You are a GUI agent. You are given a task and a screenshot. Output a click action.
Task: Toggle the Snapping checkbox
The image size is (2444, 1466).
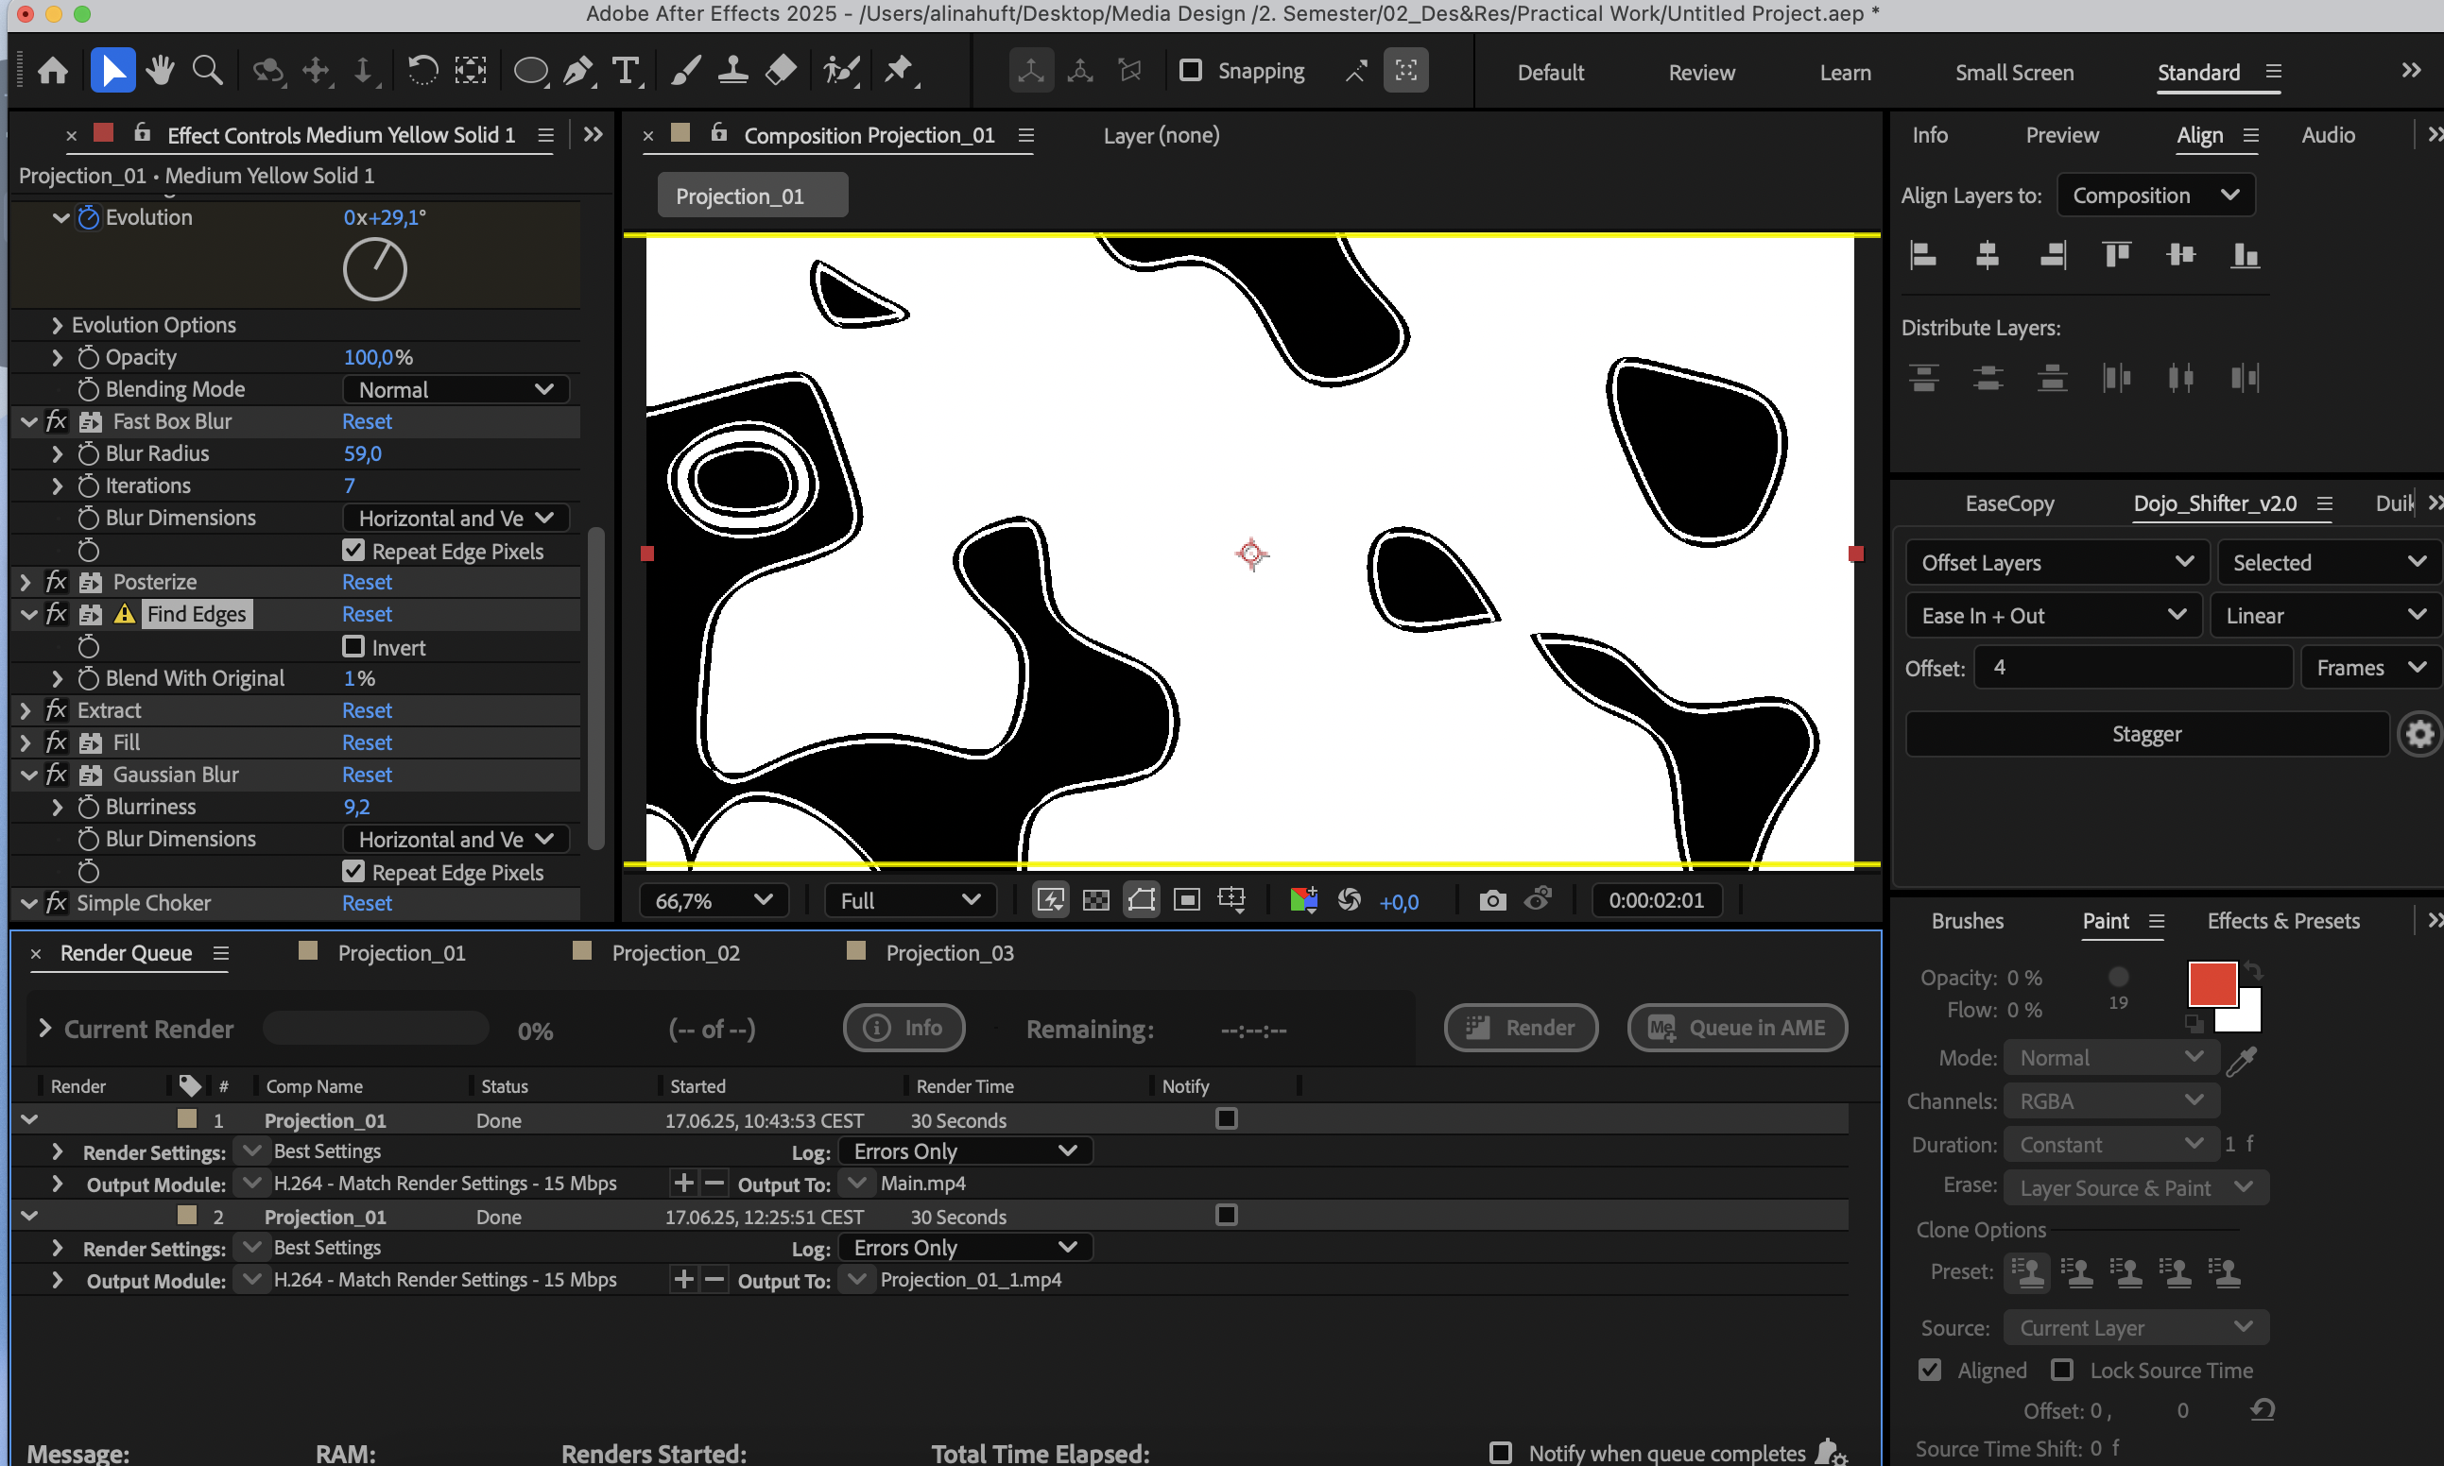tap(1191, 71)
